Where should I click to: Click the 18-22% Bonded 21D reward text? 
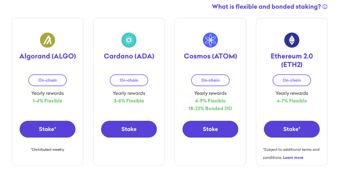210,108
